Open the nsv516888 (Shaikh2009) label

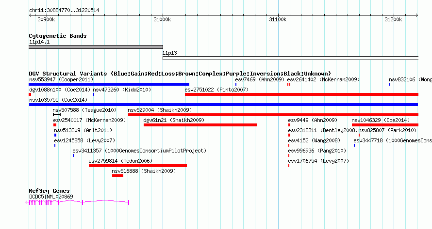(x=144, y=171)
